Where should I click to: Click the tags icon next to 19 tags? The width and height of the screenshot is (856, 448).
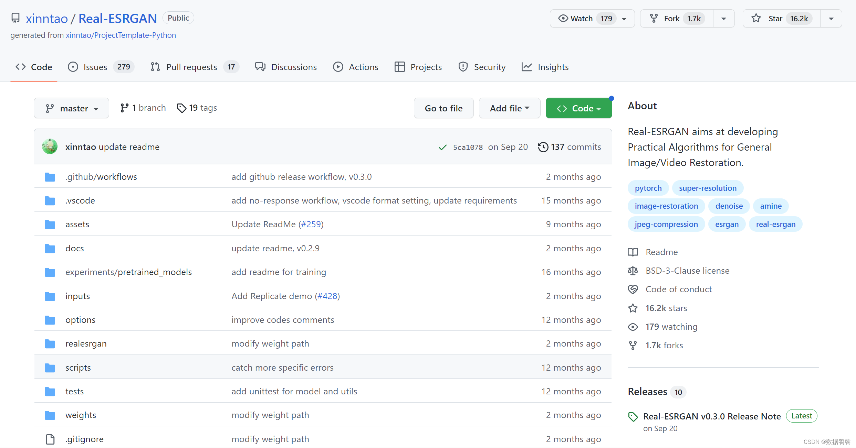click(181, 108)
